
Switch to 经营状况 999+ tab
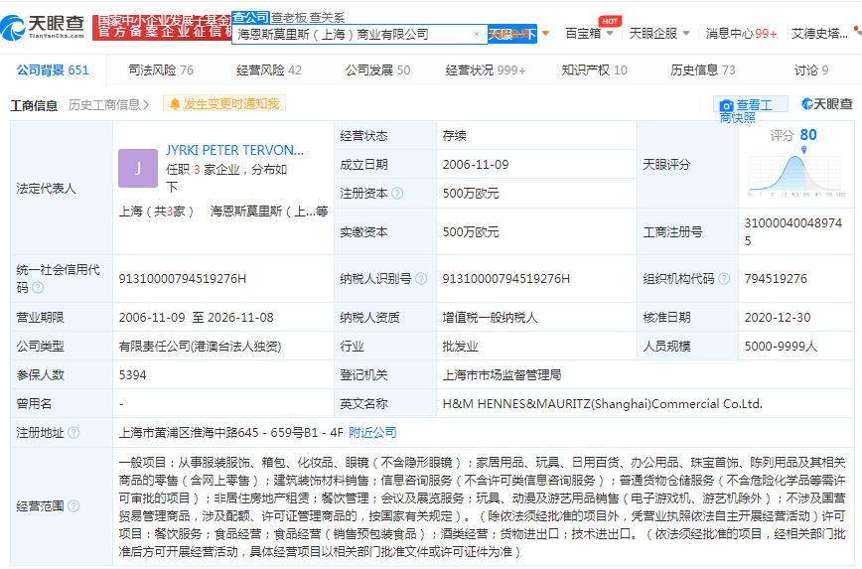[486, 71]
